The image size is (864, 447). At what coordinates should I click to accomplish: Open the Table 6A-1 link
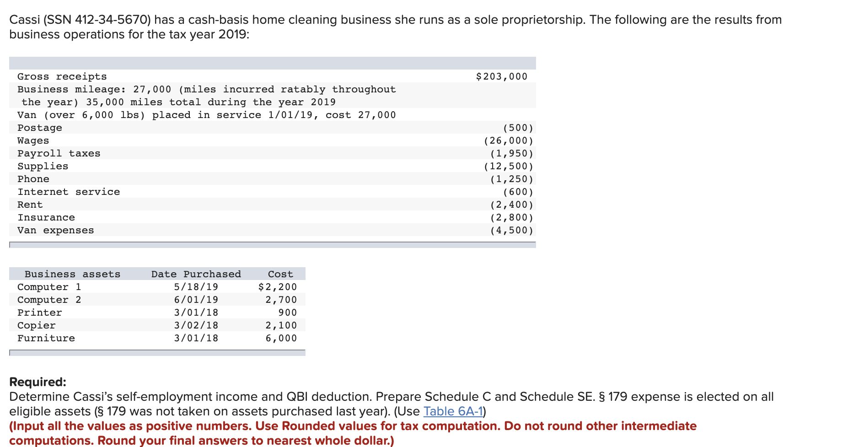453,411
